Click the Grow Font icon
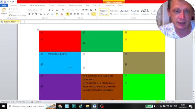 point(49,10)
